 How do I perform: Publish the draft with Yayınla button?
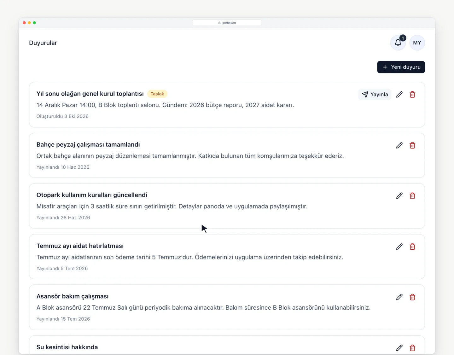pyautogui.click(x=375, y=95)
